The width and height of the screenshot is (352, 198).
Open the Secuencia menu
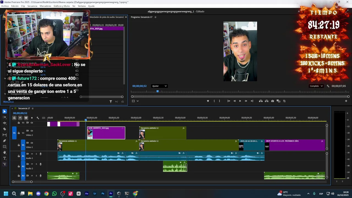[x=32, y=6]
